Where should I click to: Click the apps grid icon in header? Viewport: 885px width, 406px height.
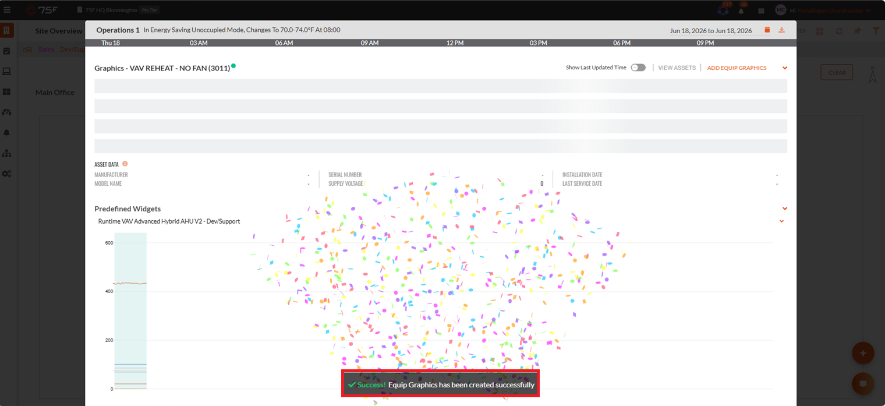761,10
